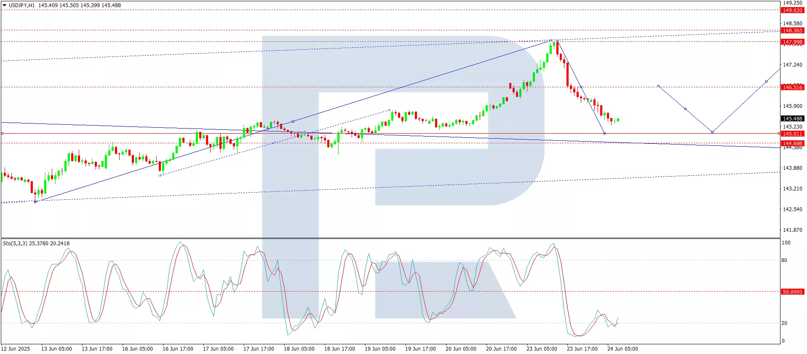
Task: Click the forecast line's lowest anchor on 145.011
Action: point(712,132)
